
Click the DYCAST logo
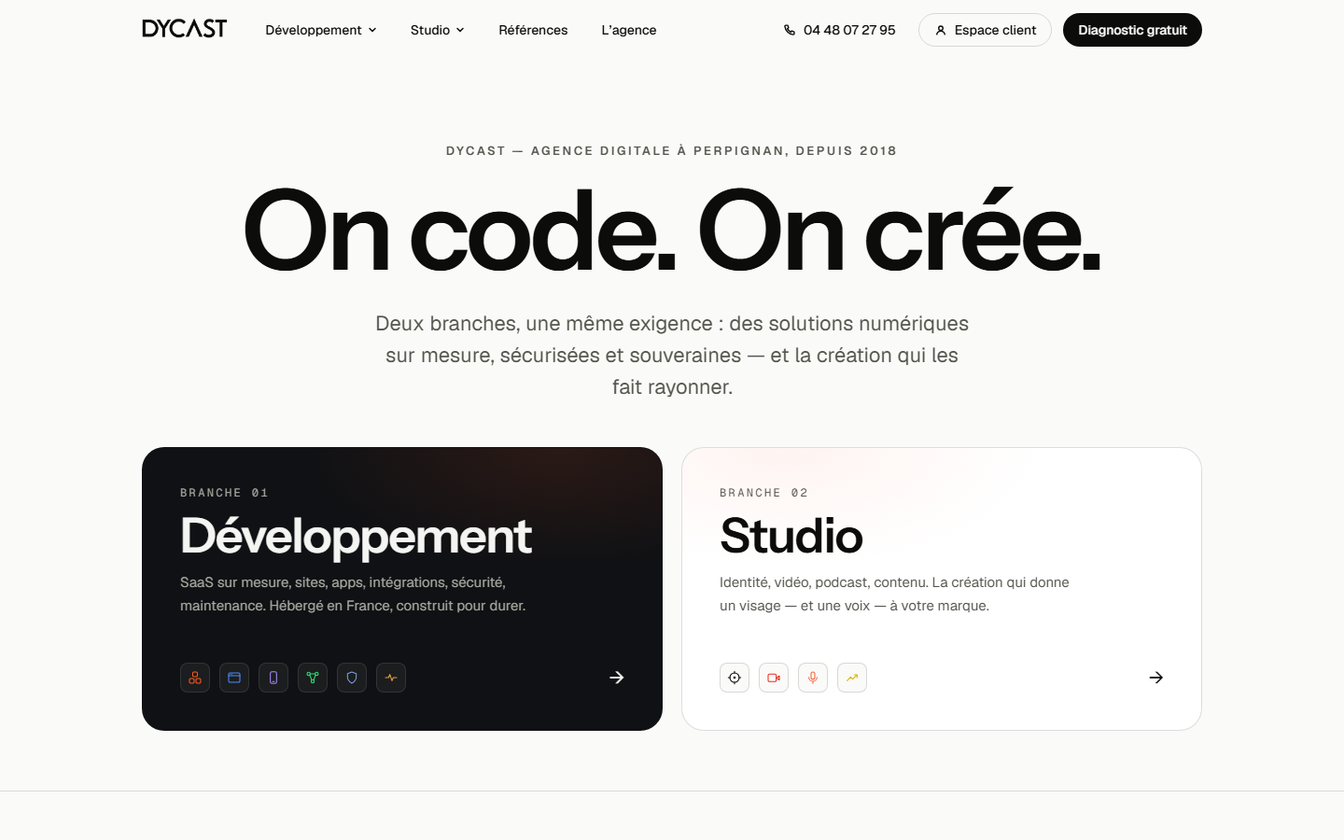[x=184, y=29]
